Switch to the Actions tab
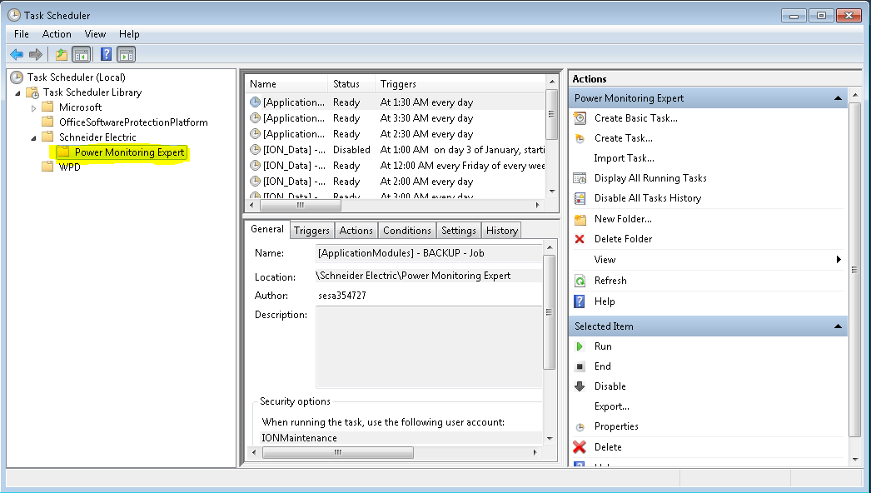This screenshot has height=493, width=871. click(356, 231)
